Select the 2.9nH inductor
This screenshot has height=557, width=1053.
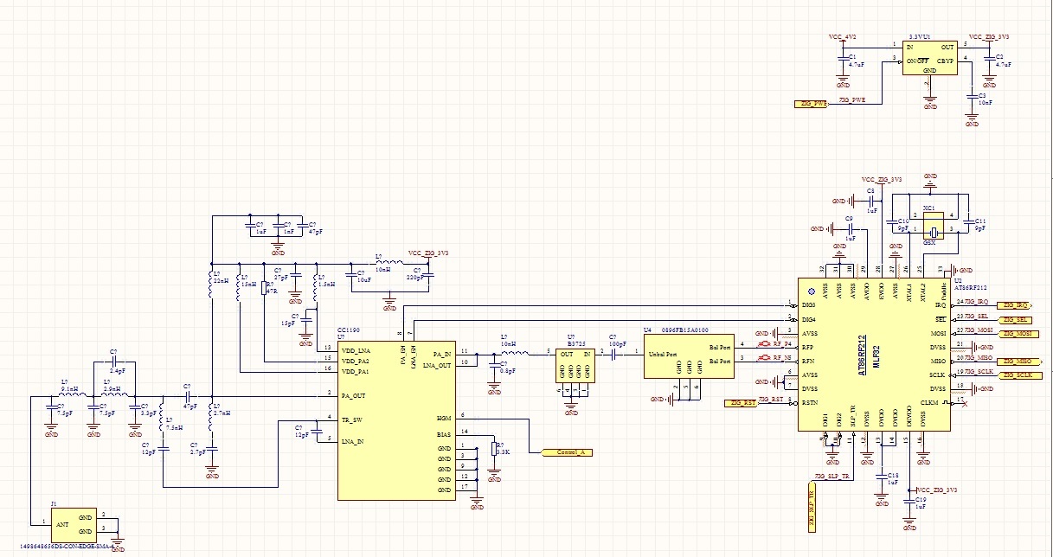[114, 395]
